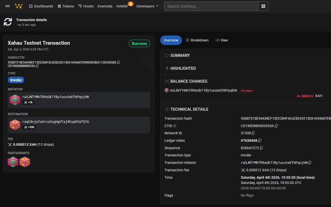
Task: Select the Overview tab
Action: coord(171,40)
